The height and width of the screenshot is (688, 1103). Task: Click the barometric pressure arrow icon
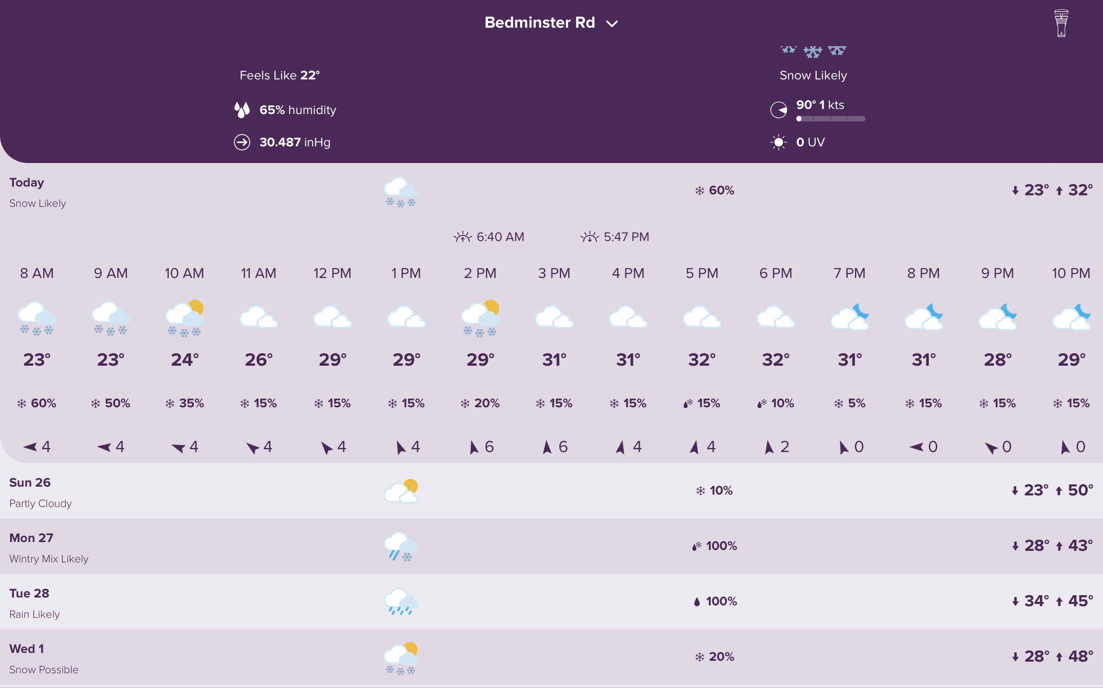pos(242,142)
